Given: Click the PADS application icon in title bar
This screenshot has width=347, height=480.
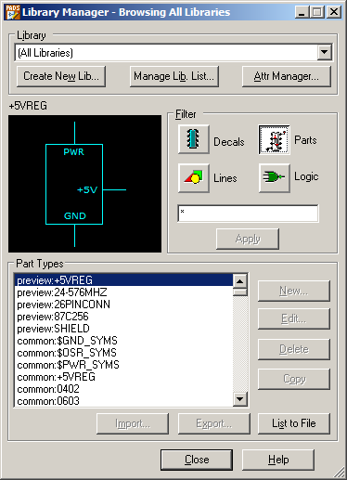Looking at the screenshot, I should tap(13, 12).
